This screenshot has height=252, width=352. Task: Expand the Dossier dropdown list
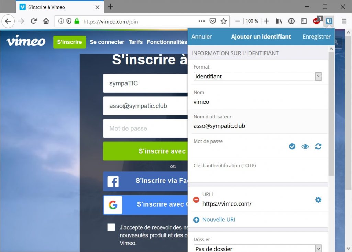click(x=257, y=249)
